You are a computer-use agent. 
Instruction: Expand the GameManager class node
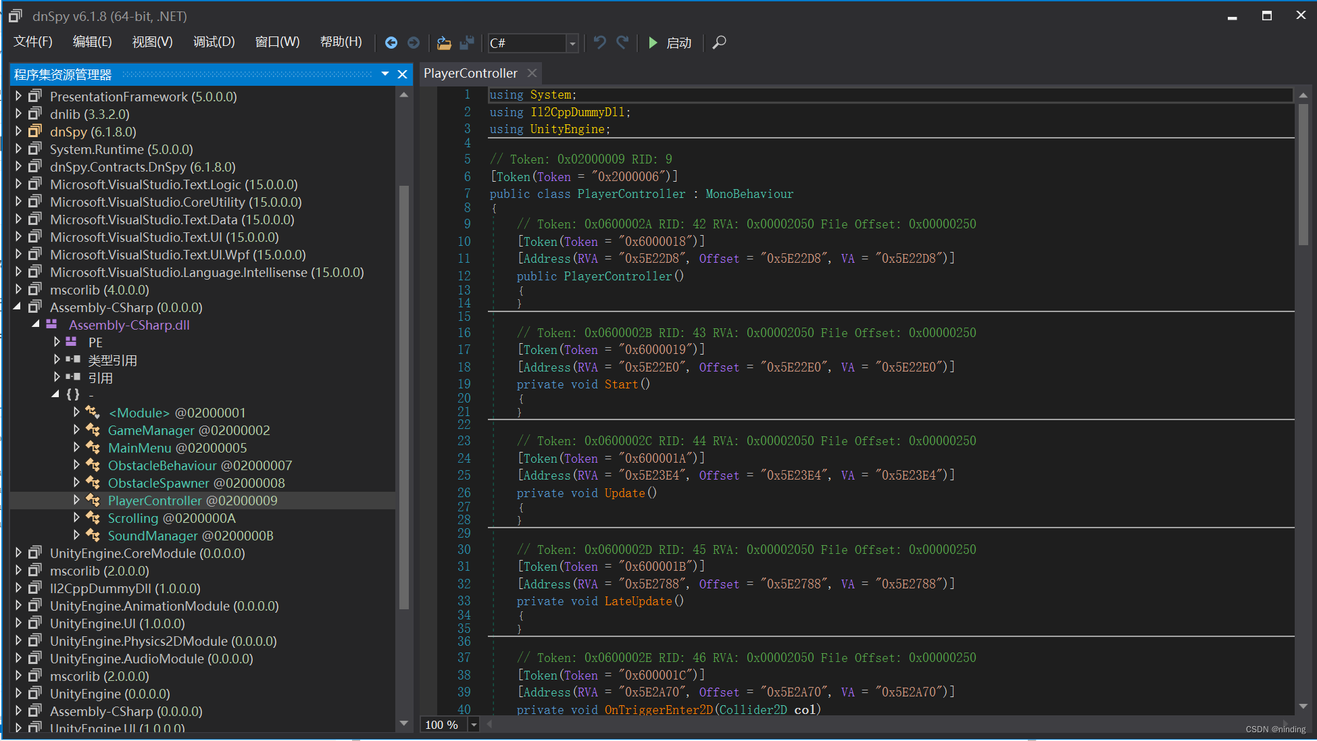(76, 430)
